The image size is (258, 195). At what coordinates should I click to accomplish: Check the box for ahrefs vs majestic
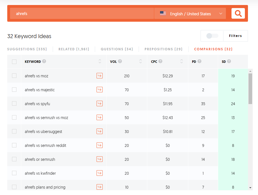(x=14, y=90)
